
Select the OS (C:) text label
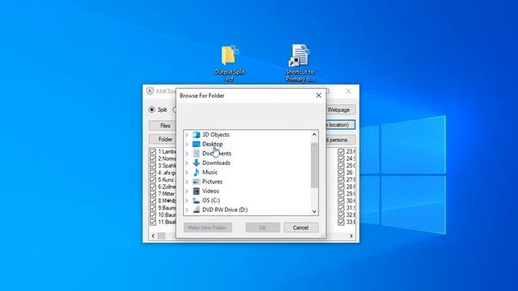[210, 200]
